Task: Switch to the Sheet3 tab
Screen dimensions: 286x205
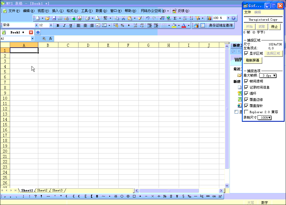Action: point(57,190)
